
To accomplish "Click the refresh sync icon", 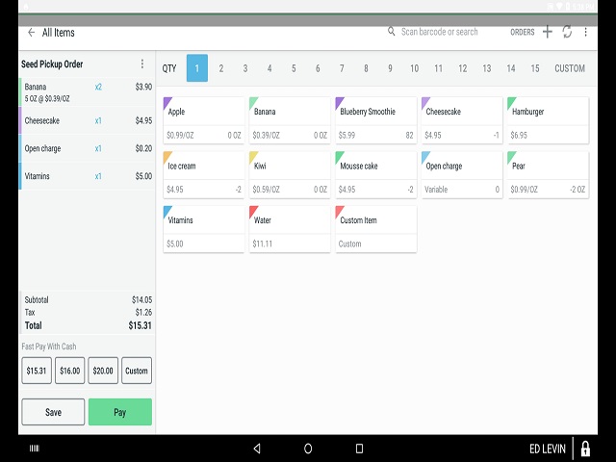I will pos(567,32).
